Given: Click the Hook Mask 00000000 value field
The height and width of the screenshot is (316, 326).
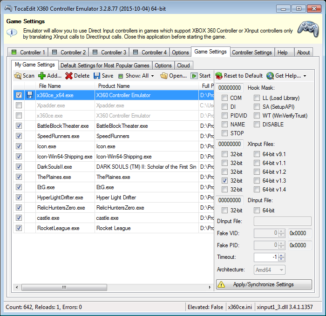Looking at the screenshot, I should (230, 88).
